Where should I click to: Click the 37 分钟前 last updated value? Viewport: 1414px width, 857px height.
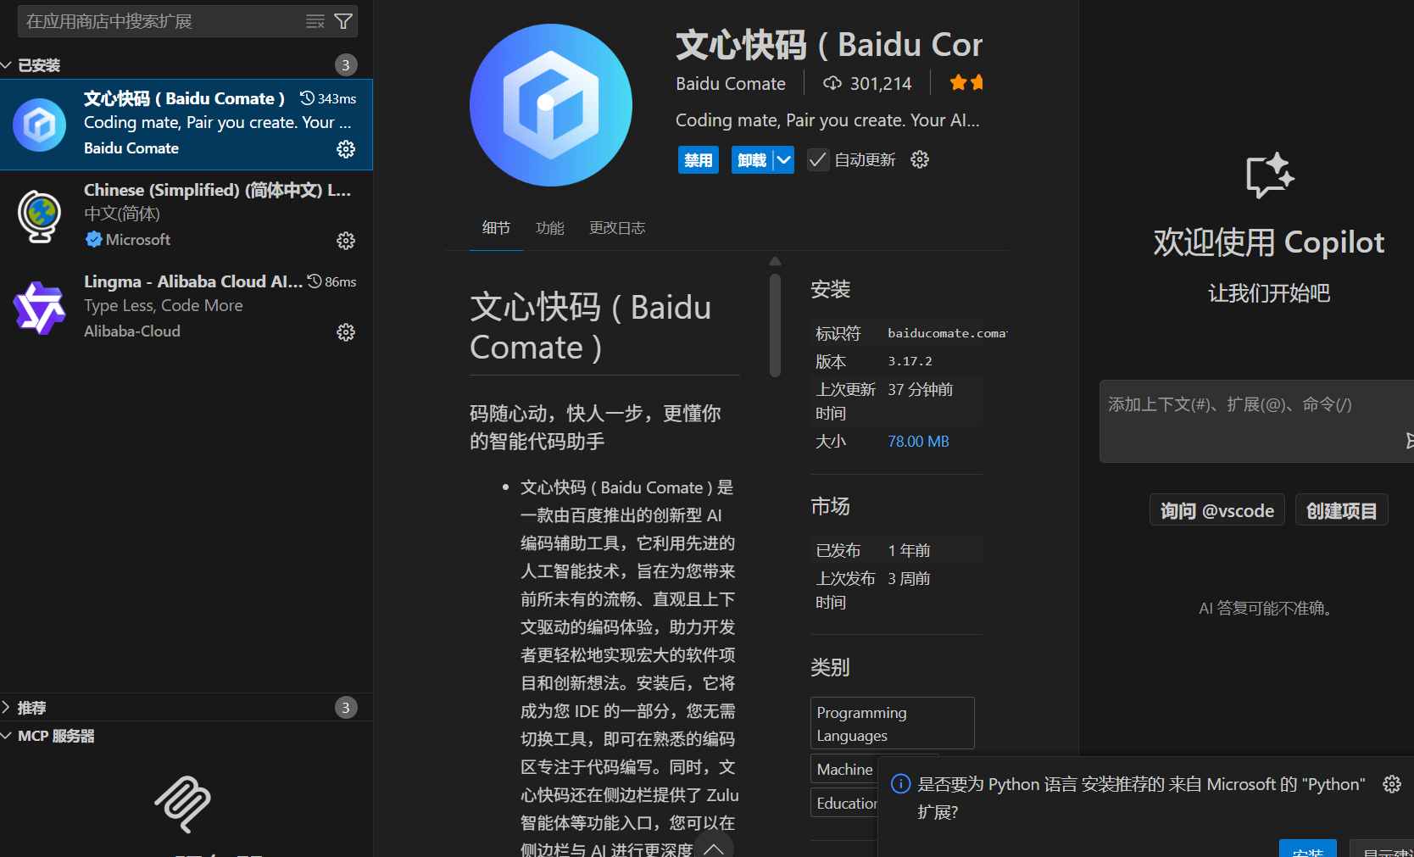[921, 389]
